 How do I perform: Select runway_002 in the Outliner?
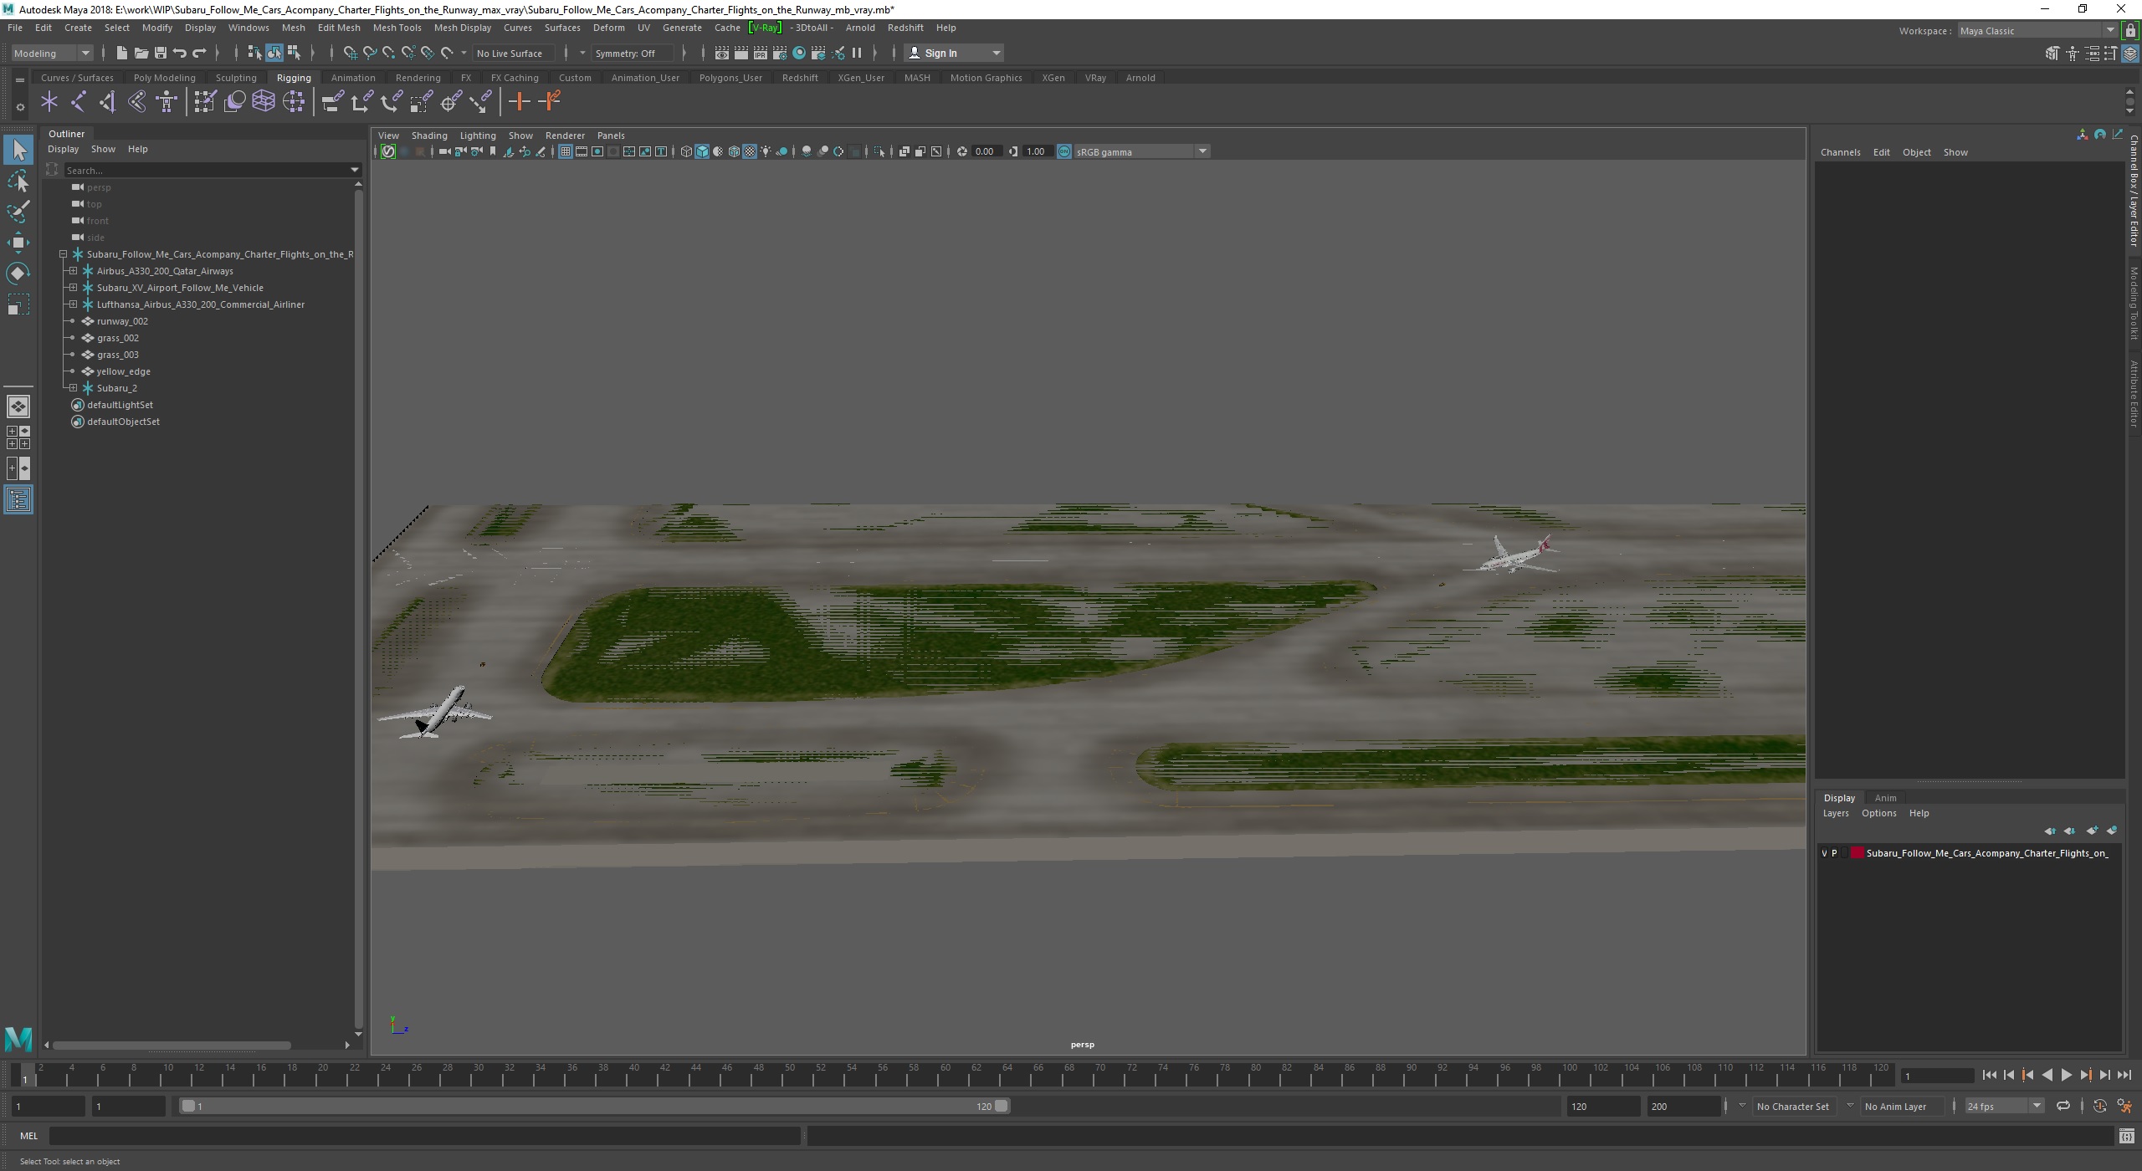click(122, 321)
